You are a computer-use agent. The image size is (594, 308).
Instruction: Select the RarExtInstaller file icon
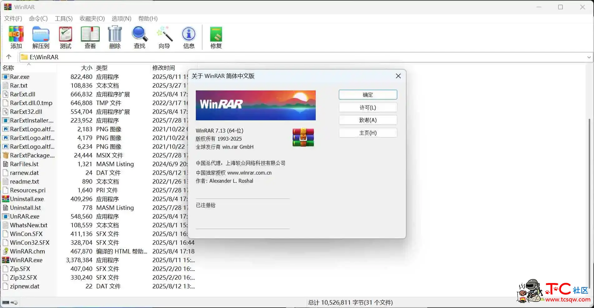click(5, 120)
